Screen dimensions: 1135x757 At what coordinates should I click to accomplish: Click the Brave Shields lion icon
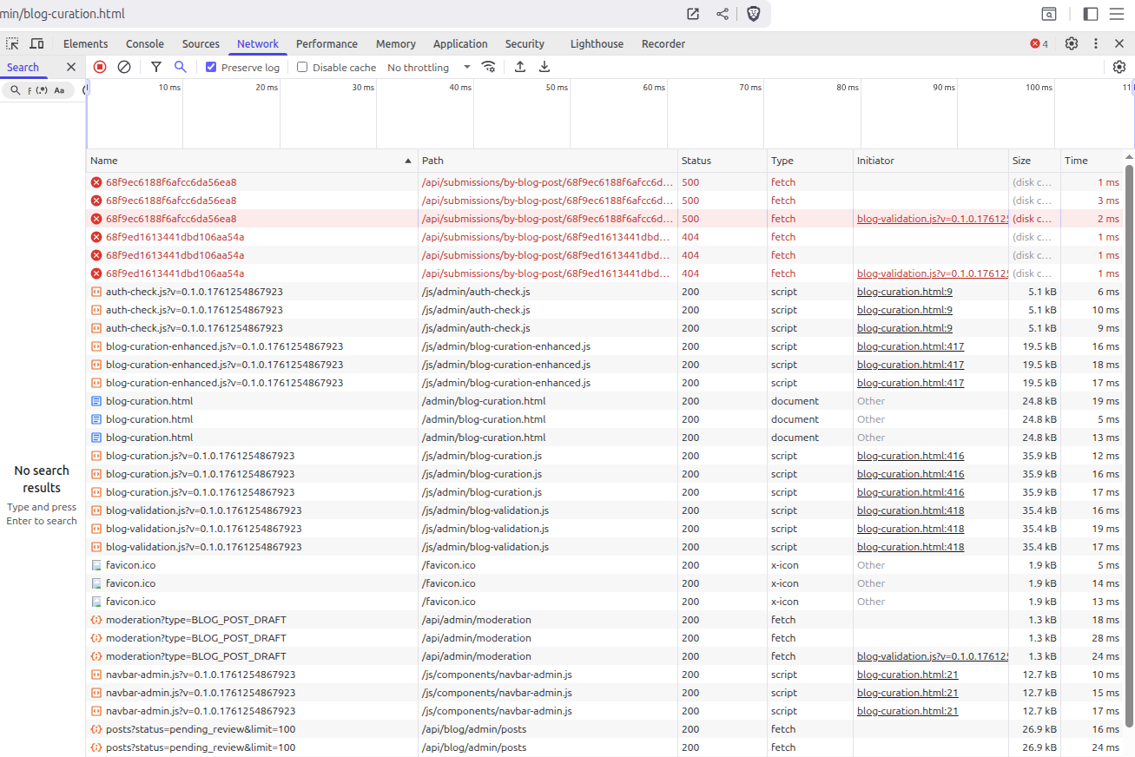pos(753,14)
